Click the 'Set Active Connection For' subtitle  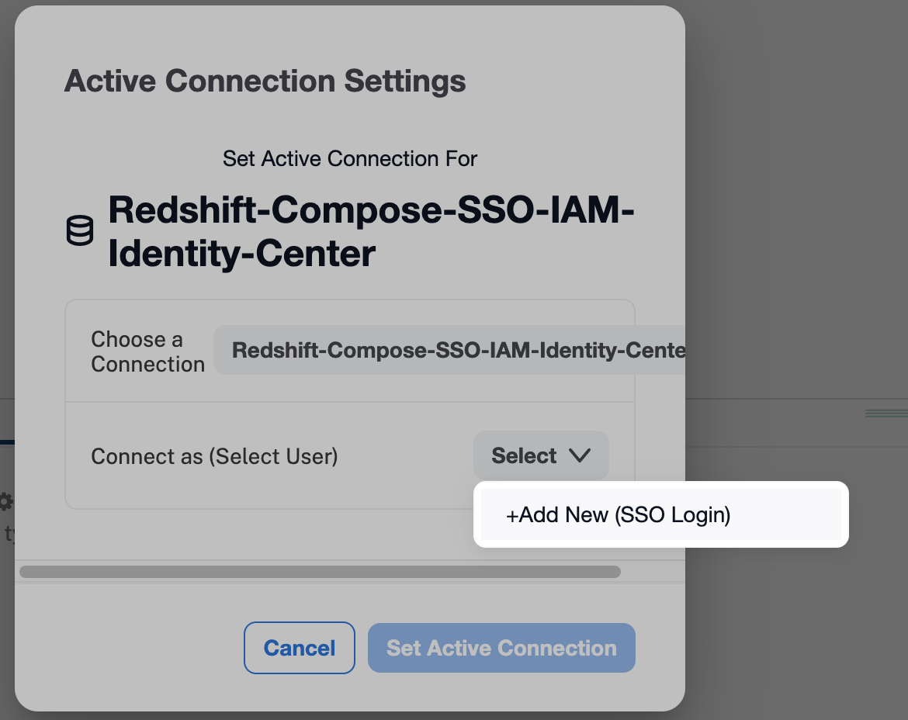click(x=349, y=159)
